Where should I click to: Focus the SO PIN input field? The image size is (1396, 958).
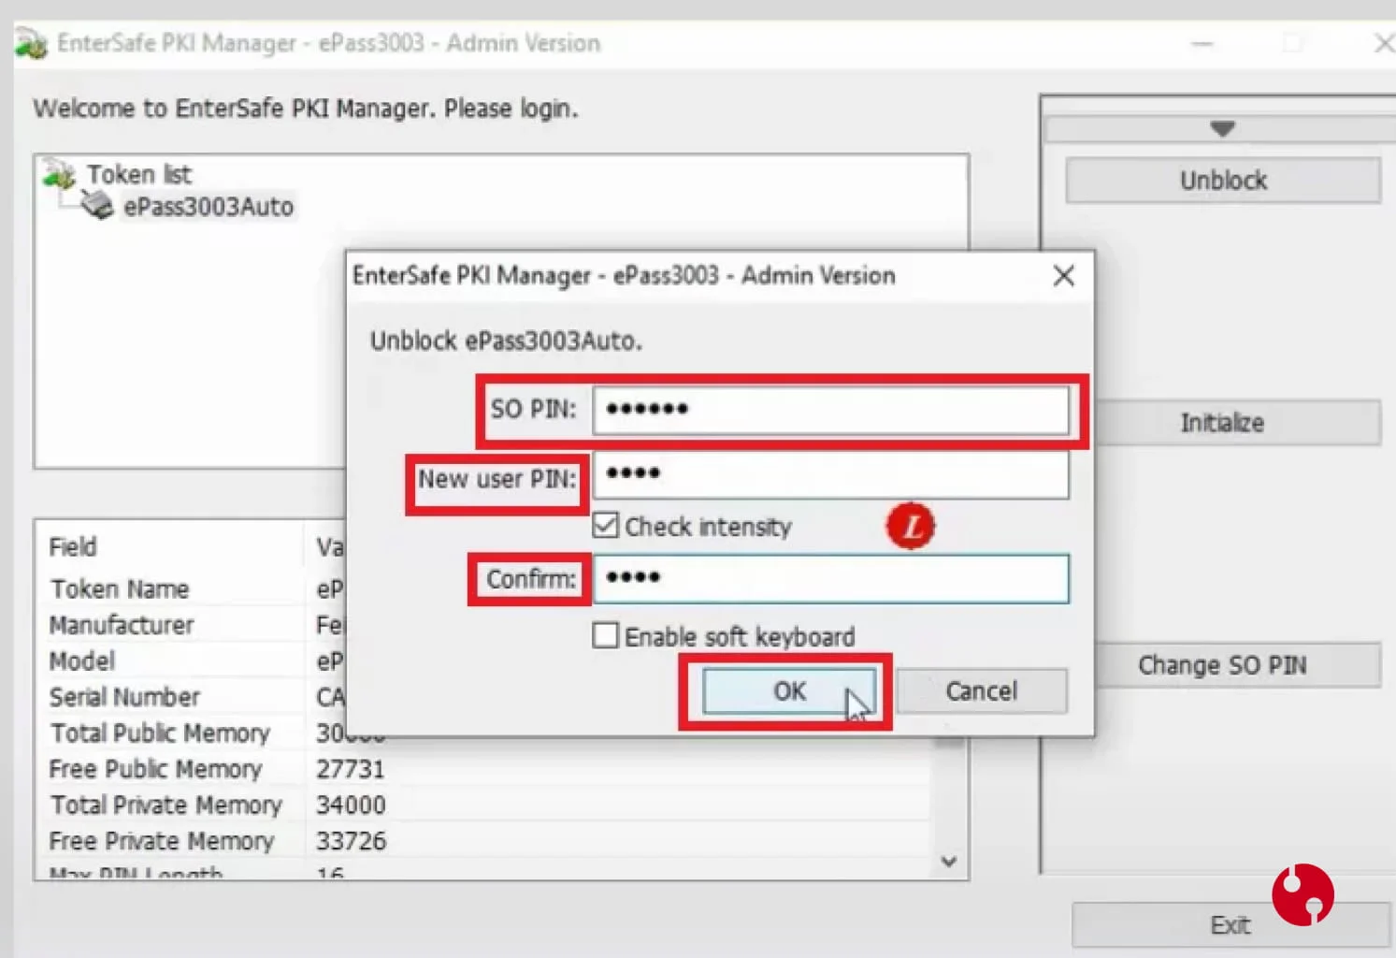point(831,410)
